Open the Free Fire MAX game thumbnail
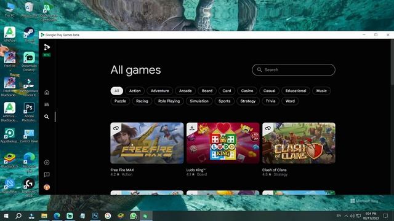The image size is (394, 221). (x=147, y=143)
